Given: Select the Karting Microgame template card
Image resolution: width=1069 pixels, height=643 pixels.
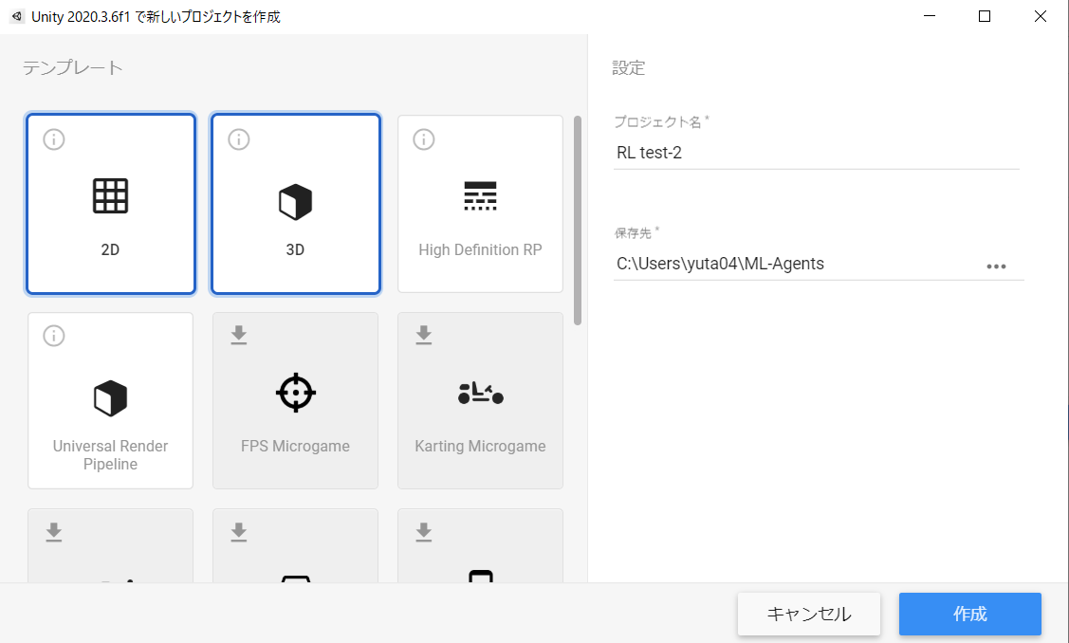Looking at the screenshot, I should click(x=480, y=399).
